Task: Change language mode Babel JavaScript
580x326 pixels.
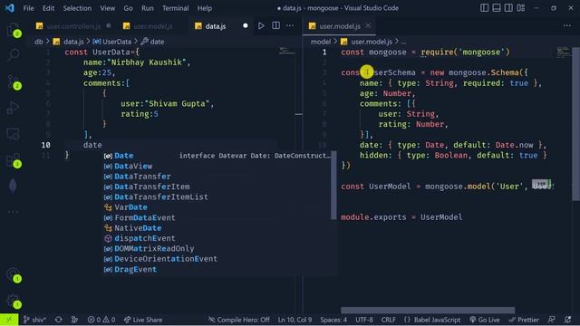Action: (432, 320)
